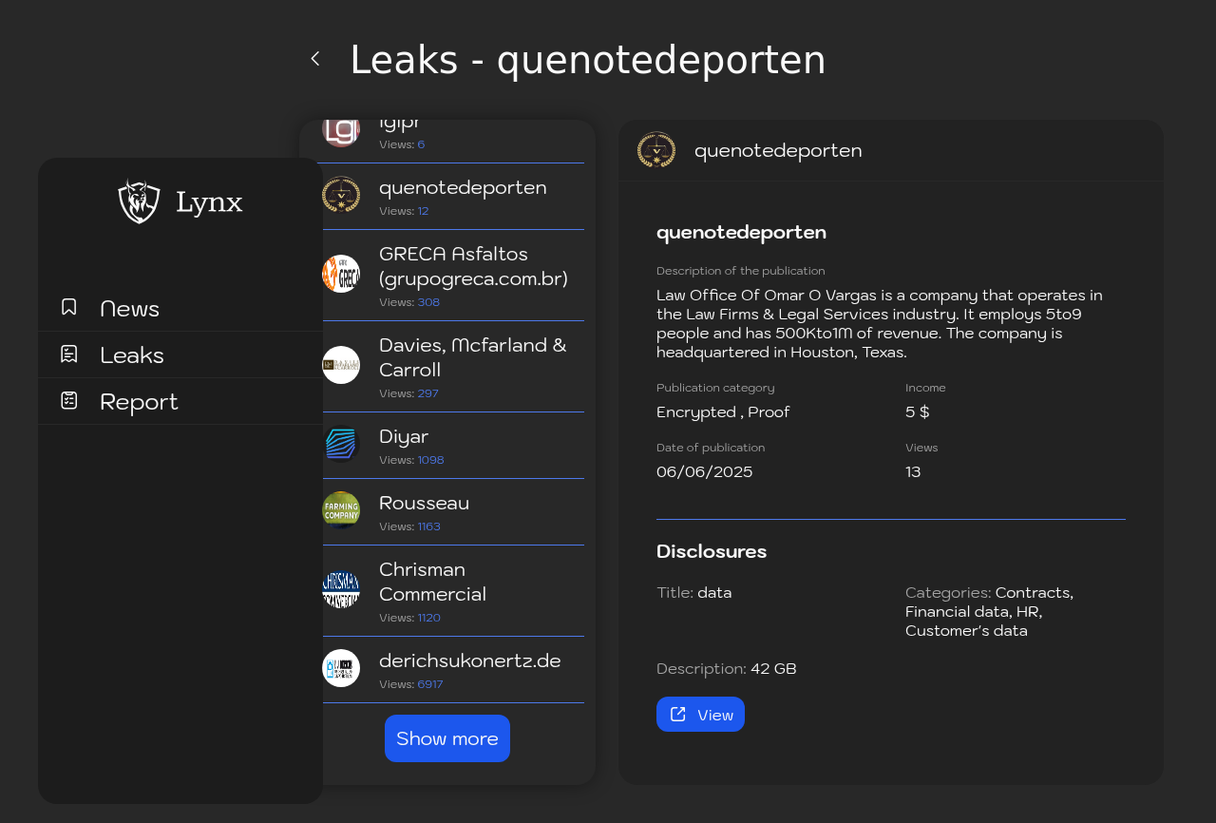Click the views count 308
This screenshot has height=823, width=1216.
[428, 302]
